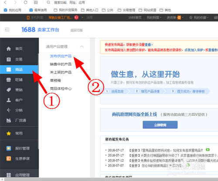Viewport: 218px width, 181px height.
Task: Expand the account dropdown chevron beside badge
Action: point(82,17)
